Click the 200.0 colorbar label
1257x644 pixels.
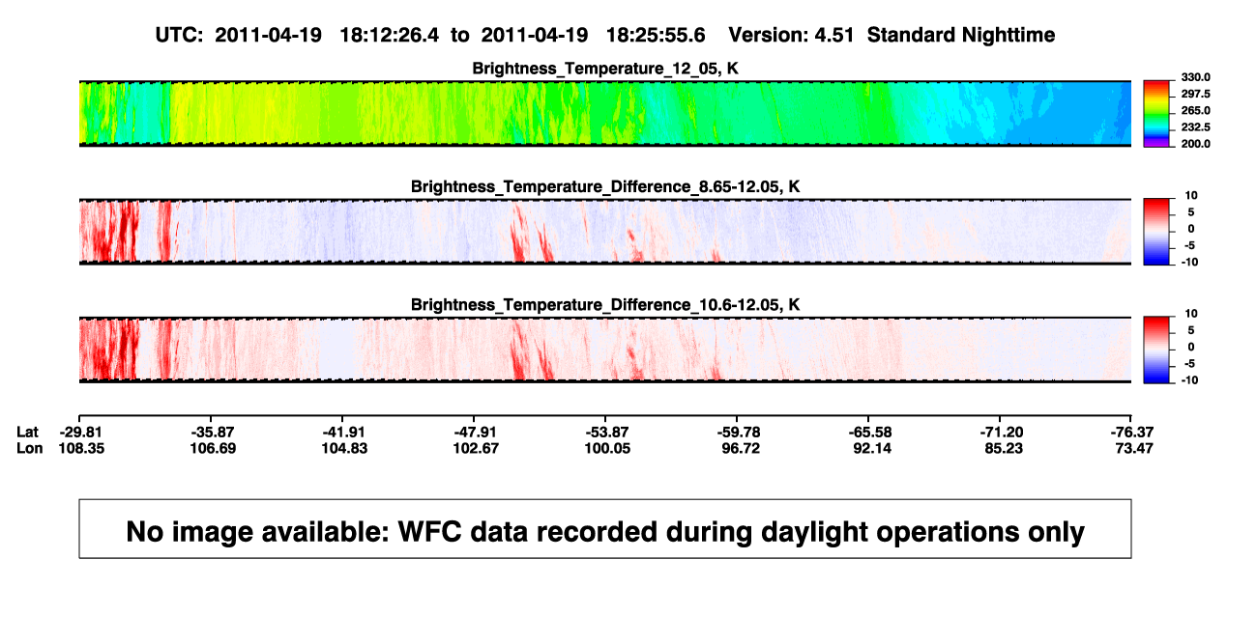(1197, 144)
